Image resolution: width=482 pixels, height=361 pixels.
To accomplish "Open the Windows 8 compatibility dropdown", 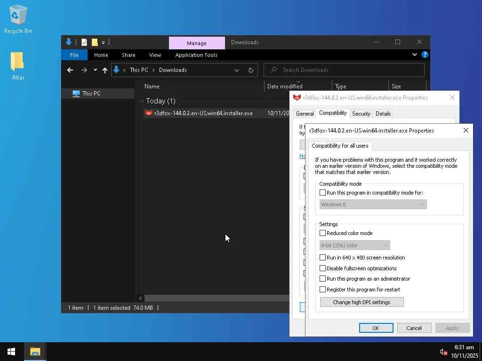I will tap(373, 204).
